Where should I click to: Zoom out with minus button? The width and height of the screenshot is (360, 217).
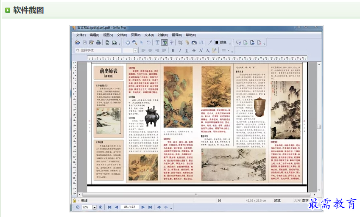pos(78,207)
